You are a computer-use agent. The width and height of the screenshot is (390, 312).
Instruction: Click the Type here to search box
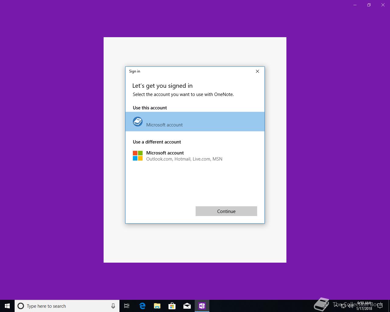(67, 306)
